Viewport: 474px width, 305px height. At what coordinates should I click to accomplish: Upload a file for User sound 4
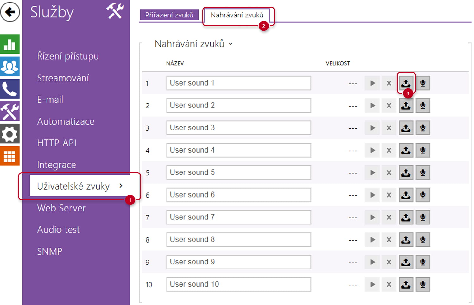406,150
